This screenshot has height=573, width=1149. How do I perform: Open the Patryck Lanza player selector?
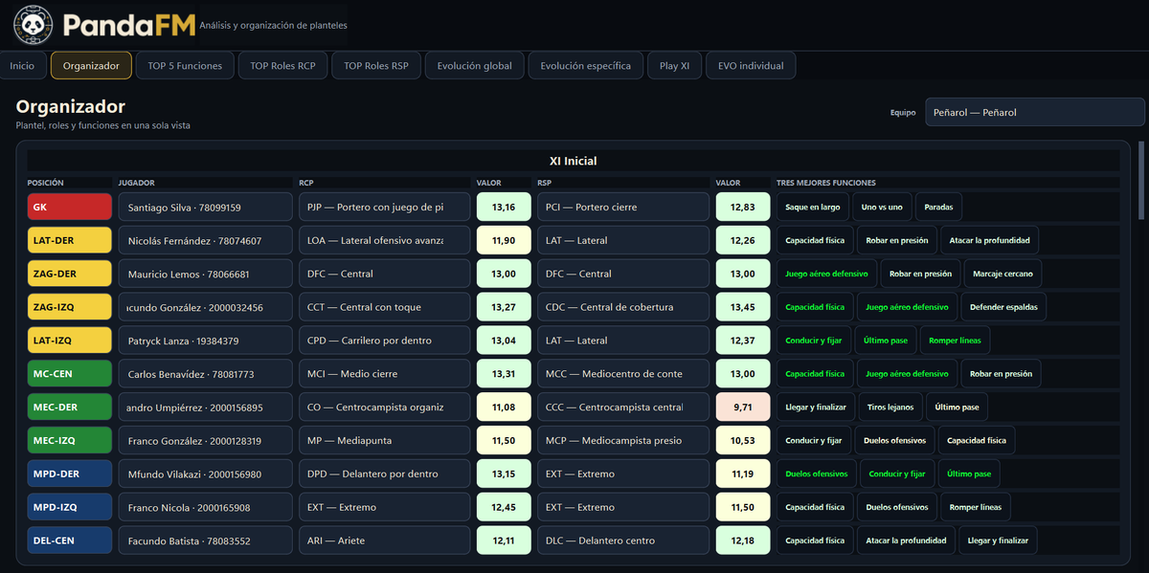click(205, 341)
